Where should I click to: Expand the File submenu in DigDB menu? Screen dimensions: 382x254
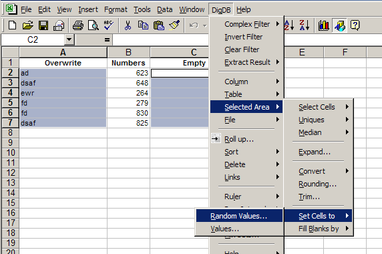tap(246, 120)
